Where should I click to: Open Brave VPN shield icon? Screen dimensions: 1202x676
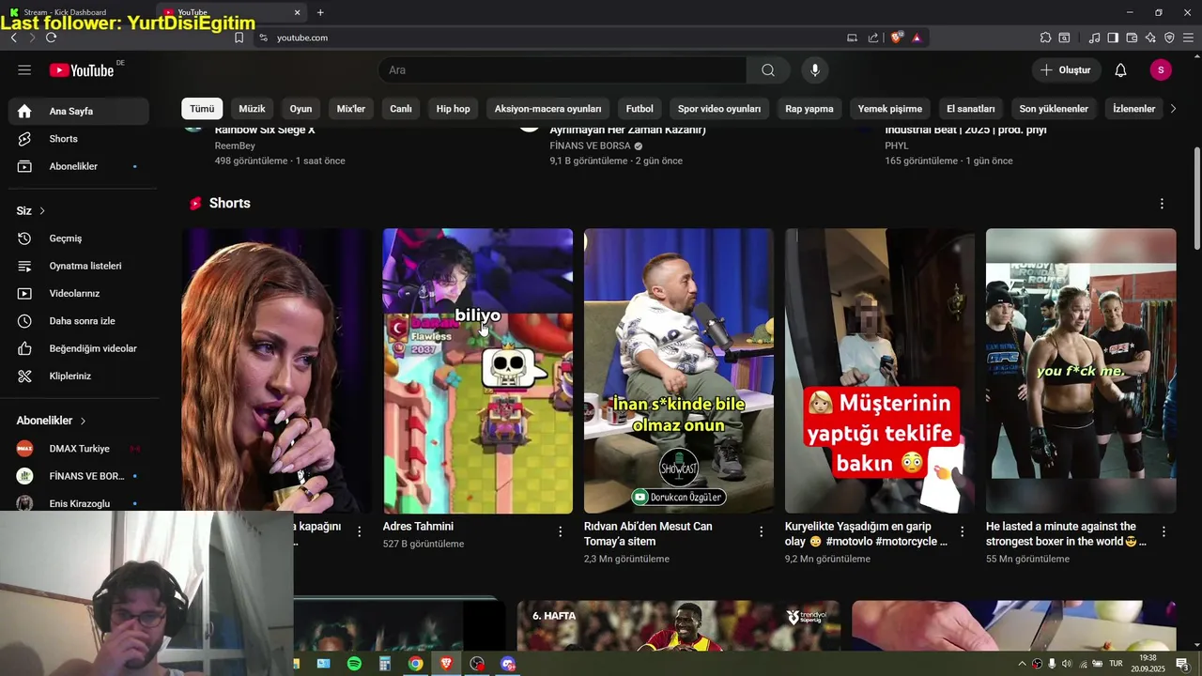(1169, 38)
